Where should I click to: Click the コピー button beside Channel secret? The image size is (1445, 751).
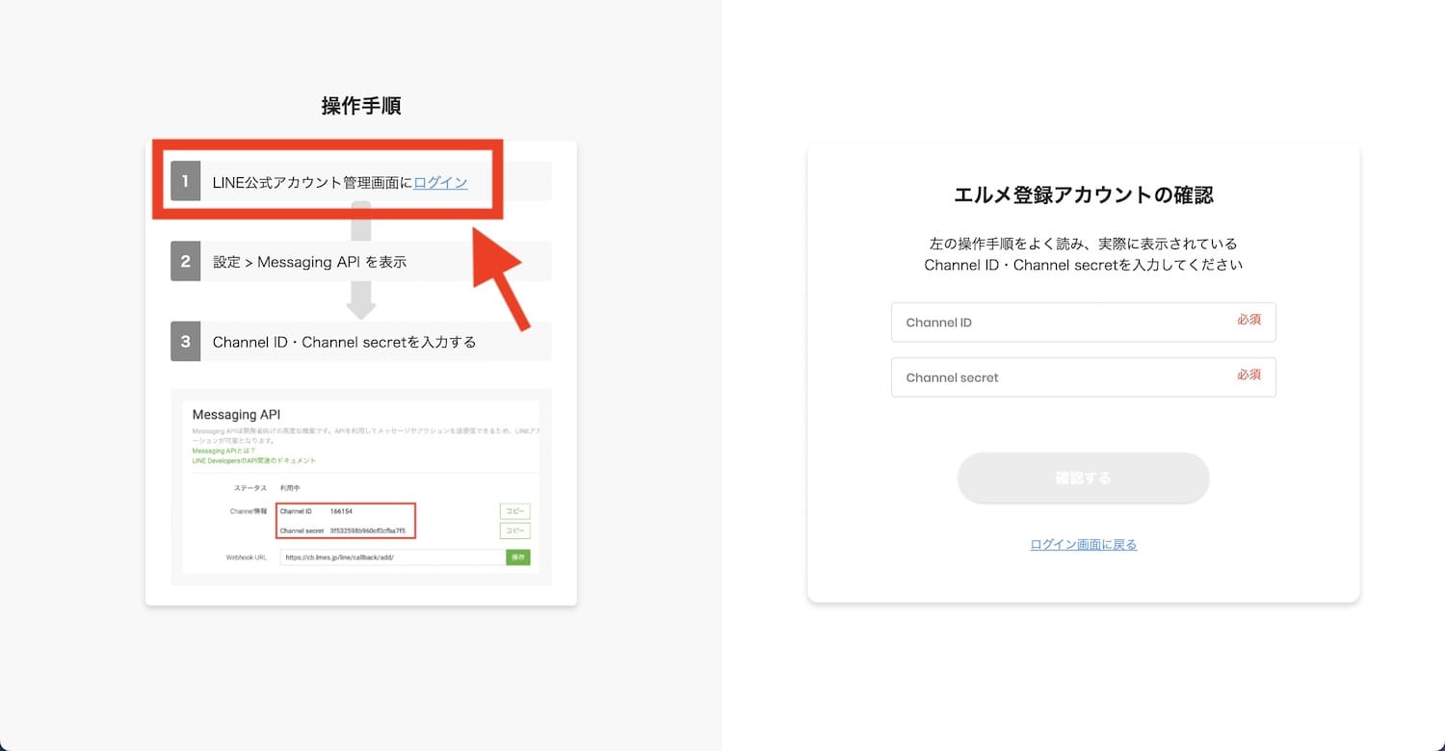click(x=514, y=531)
